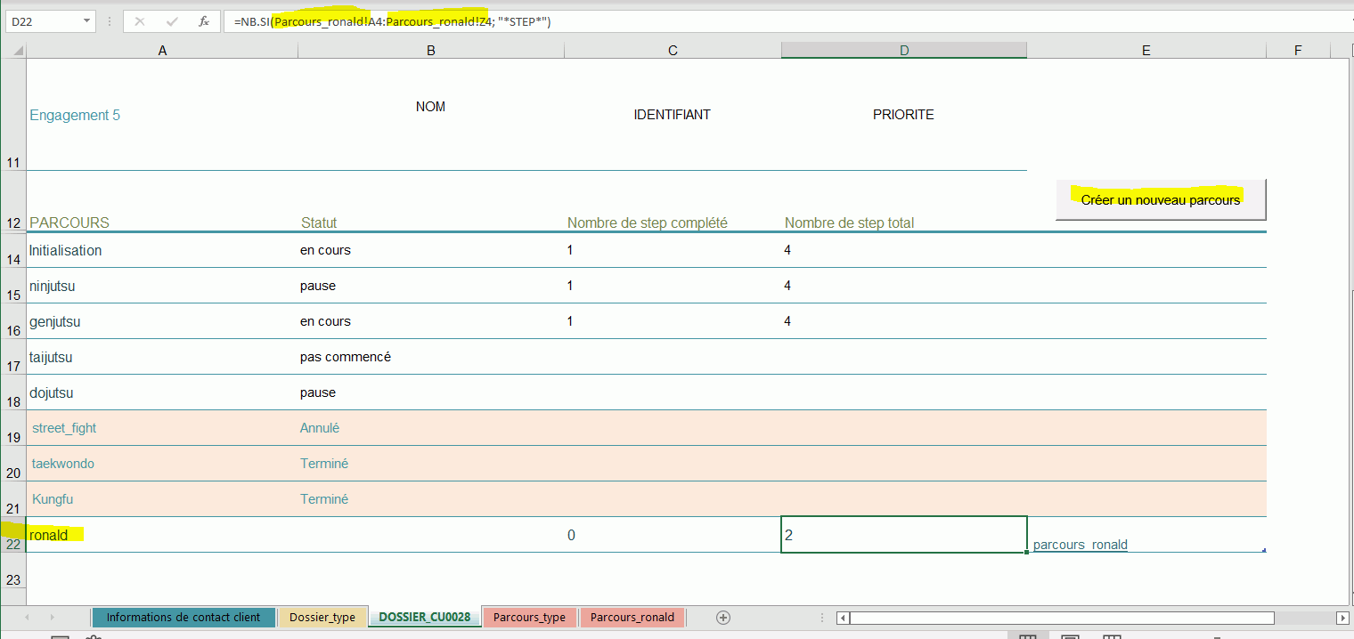
Task: Follow the parcours_ronald hyperlink
Action: coord(1080,545)
